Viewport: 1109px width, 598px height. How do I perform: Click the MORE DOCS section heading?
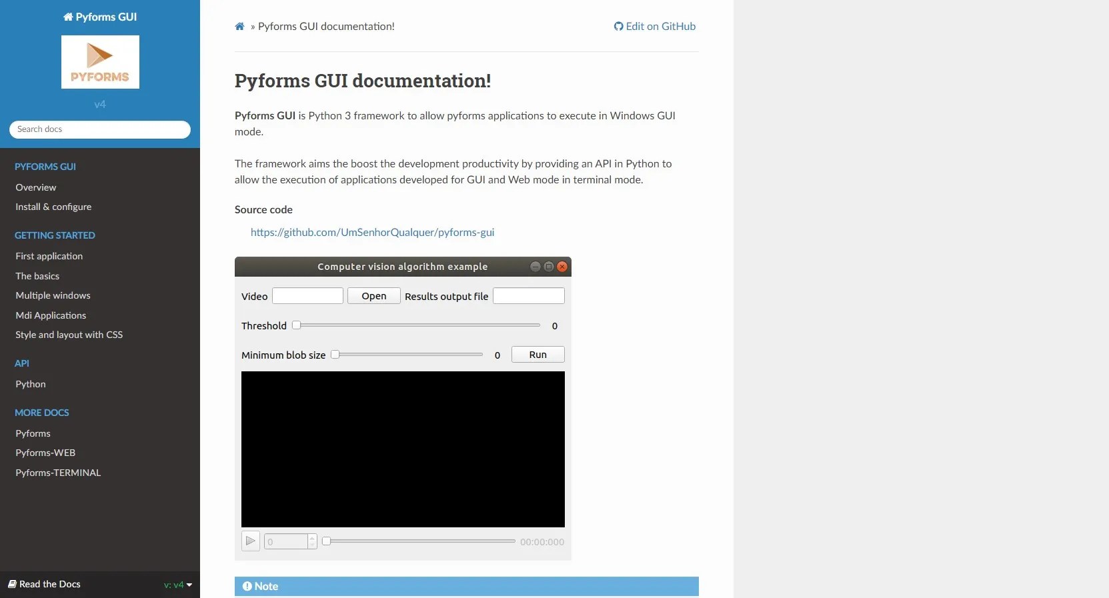(x=42, y=413)
